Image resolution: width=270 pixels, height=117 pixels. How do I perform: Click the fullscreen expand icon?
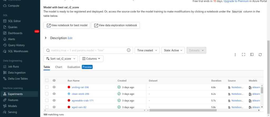pos(244,55)
